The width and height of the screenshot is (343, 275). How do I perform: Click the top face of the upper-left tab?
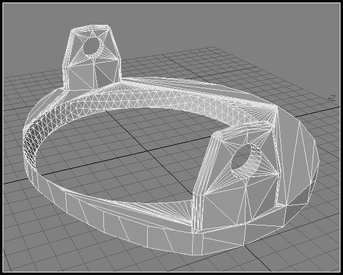91,27
